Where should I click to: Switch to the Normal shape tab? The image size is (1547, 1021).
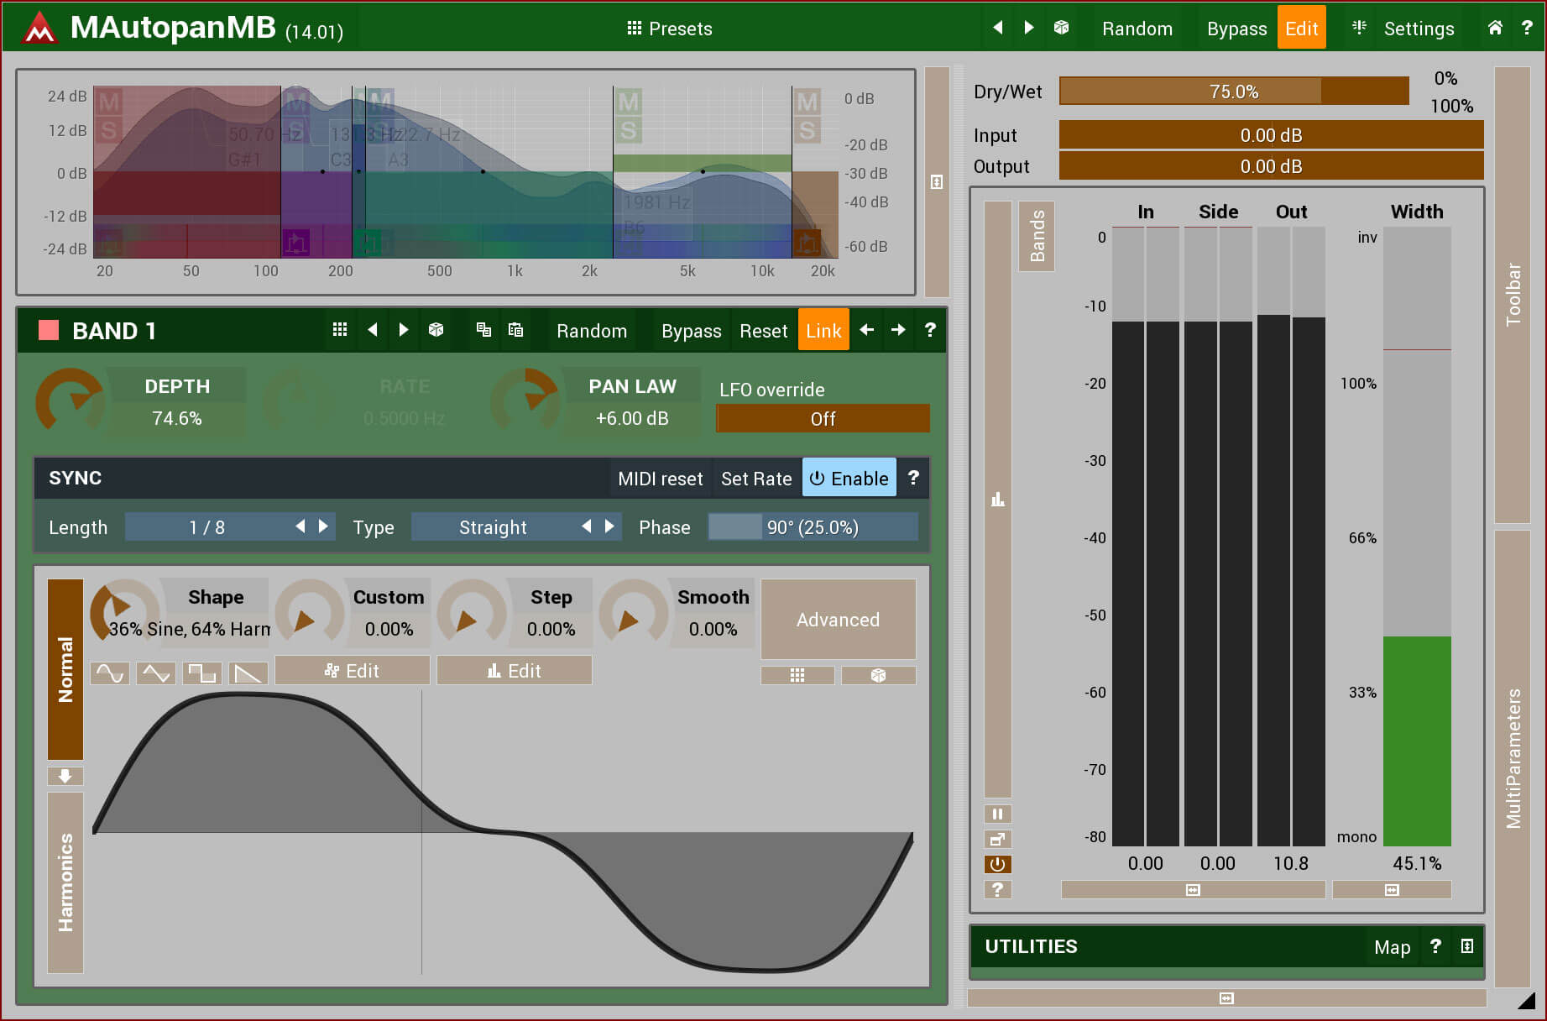coord(65,669)
